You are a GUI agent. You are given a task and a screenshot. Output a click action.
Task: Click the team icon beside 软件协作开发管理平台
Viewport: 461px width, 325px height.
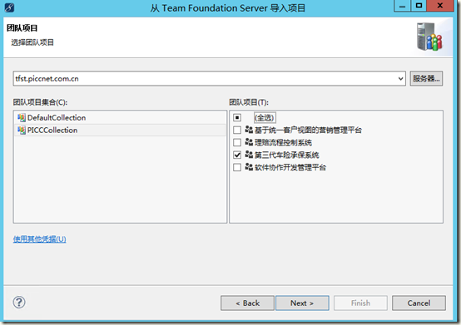pyautogui.click(x=249, y=167)
